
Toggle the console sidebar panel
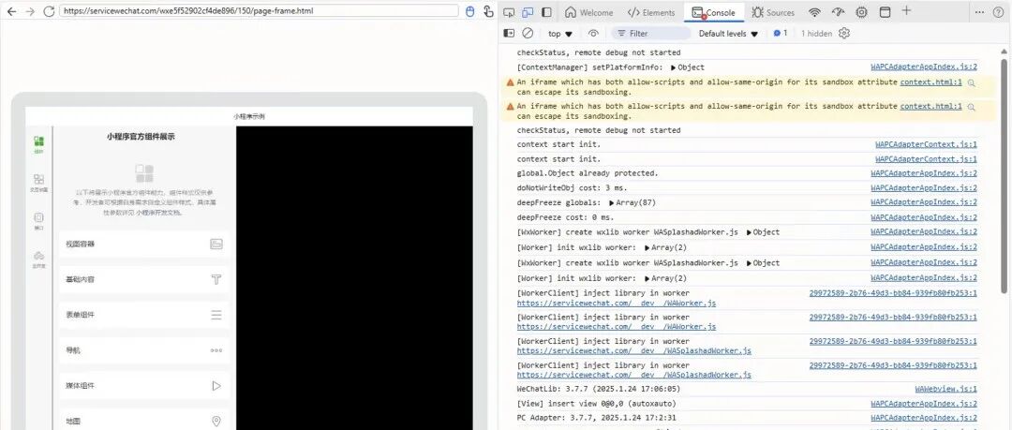[509, 34]
